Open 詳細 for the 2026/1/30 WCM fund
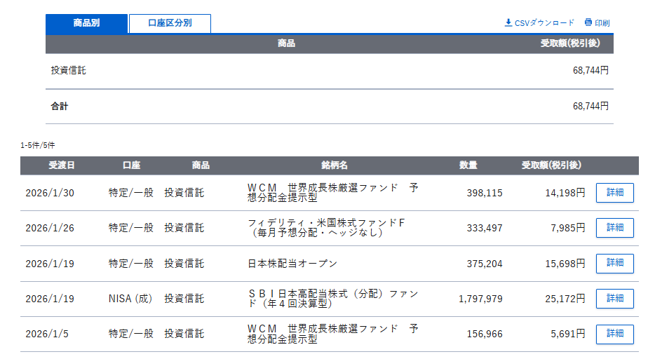Viewport: 655px width, 359px height. pyautogui.click(x=614, y=193)
